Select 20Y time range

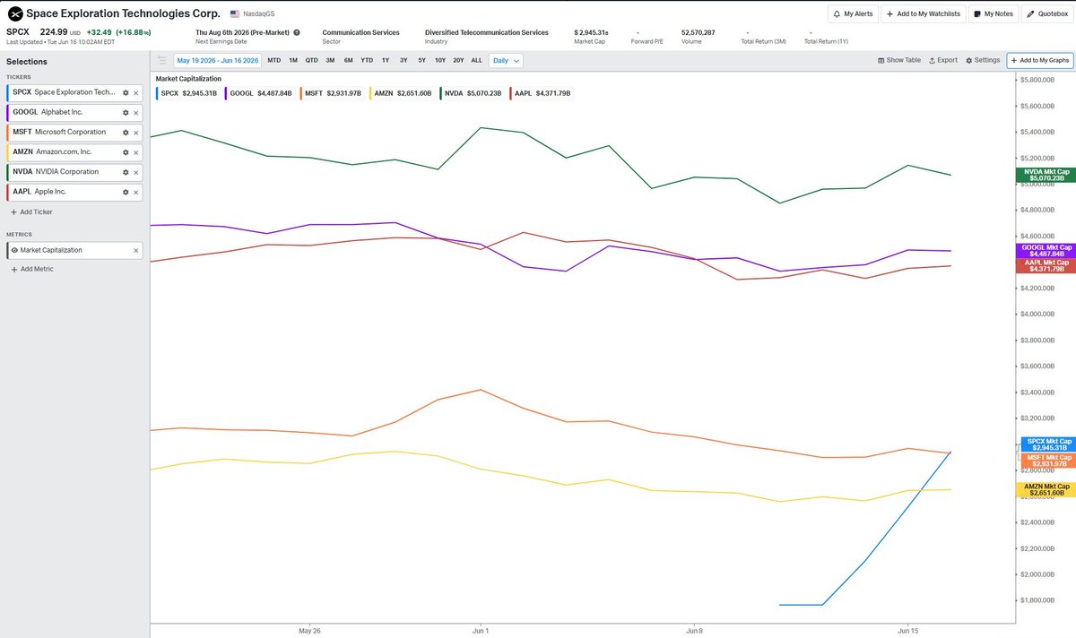pos(458,60)
